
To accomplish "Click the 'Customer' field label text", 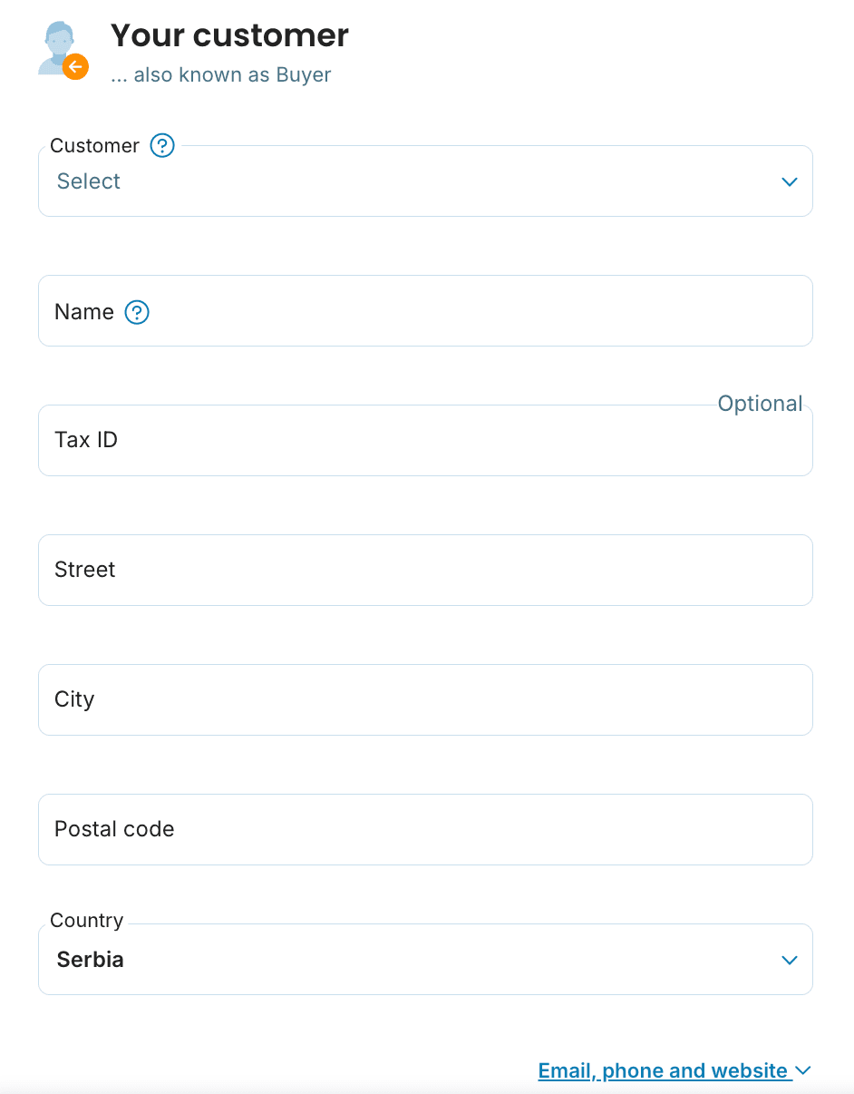I will point(94,145).
